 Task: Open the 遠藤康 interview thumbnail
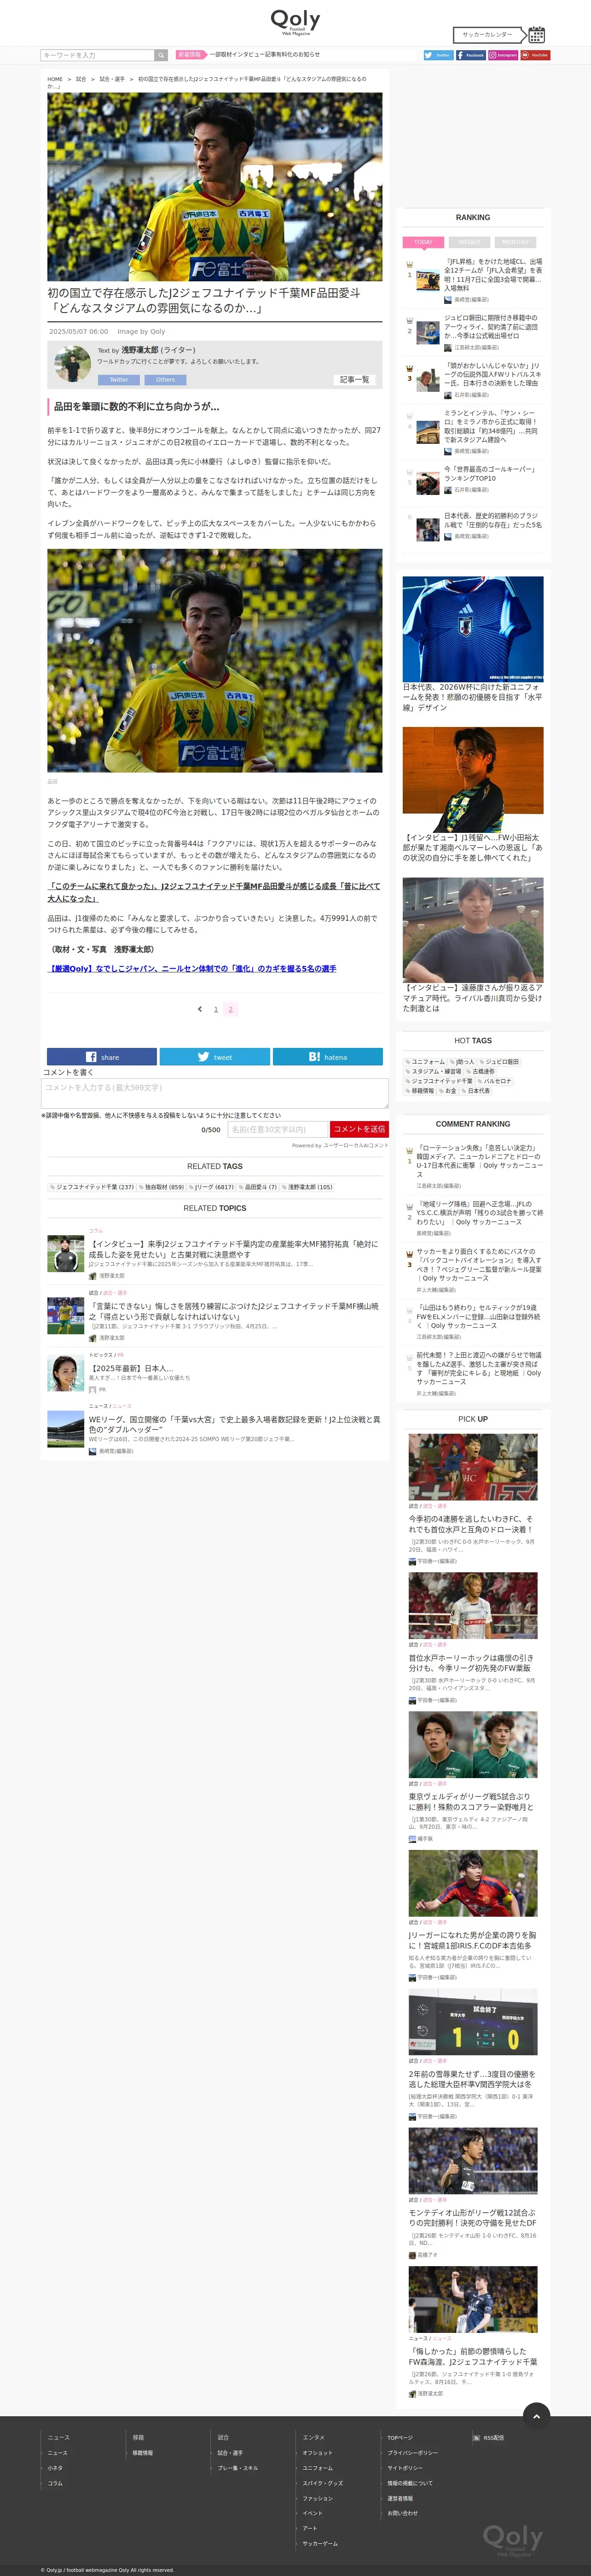tap(473, 930)
